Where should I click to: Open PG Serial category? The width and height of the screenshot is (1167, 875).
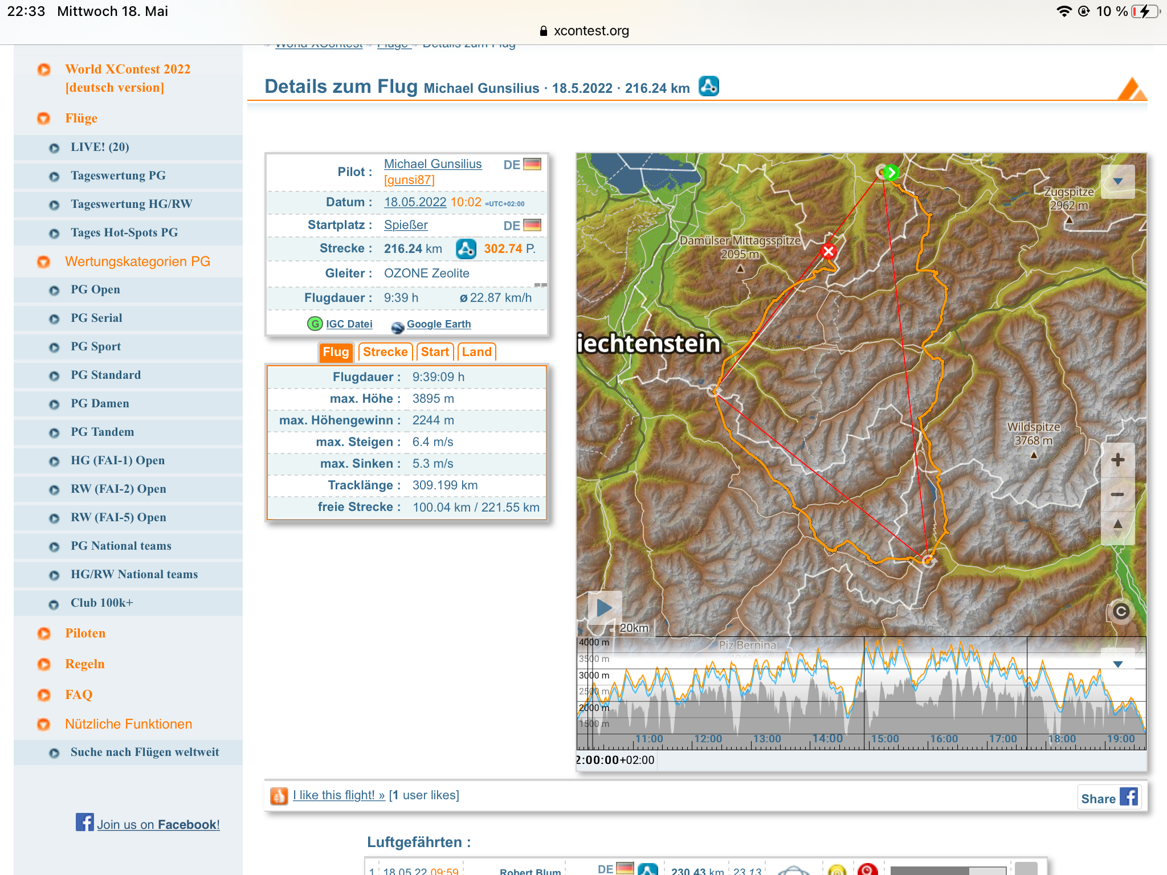click(128, 318)
